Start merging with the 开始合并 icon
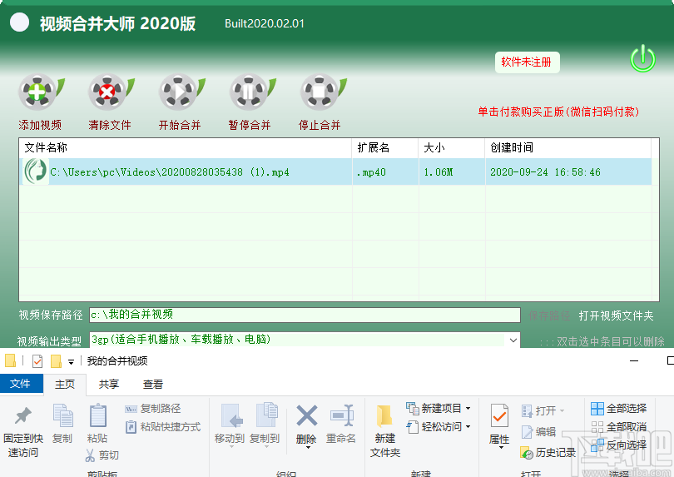The image size is (674, 477). [181, 92]
